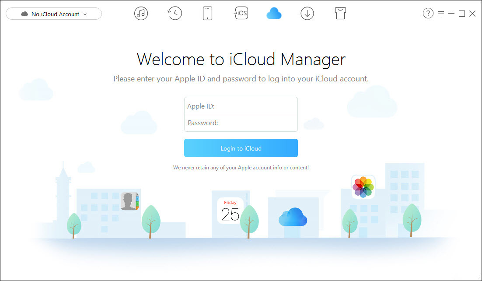Select the iCloud Manager cloud icon

[274, 14]
